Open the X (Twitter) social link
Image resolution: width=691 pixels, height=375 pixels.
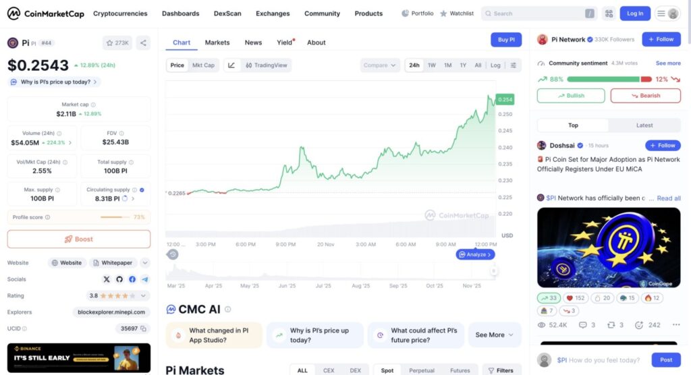point(107,279)
